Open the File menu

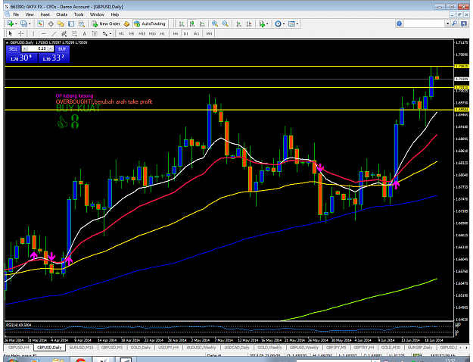pos(16,14)
